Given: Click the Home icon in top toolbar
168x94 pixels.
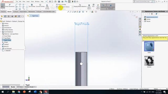Looking at the screenshot, I should (x=50, y=2).
